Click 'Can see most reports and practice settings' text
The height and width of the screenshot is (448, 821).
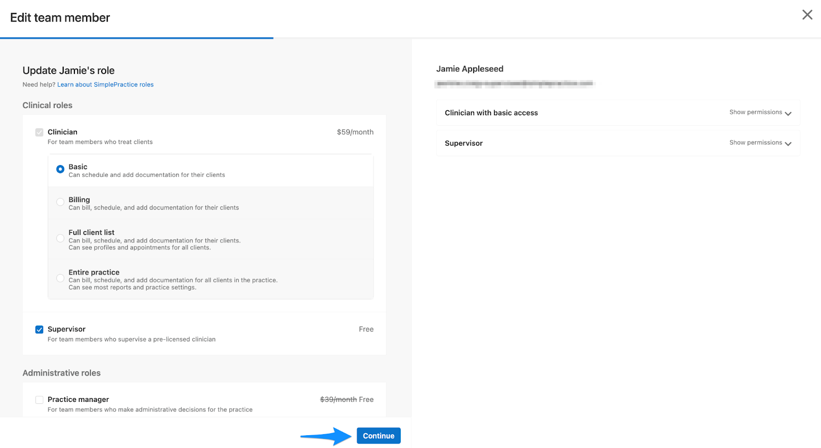[x=132, y=288]
